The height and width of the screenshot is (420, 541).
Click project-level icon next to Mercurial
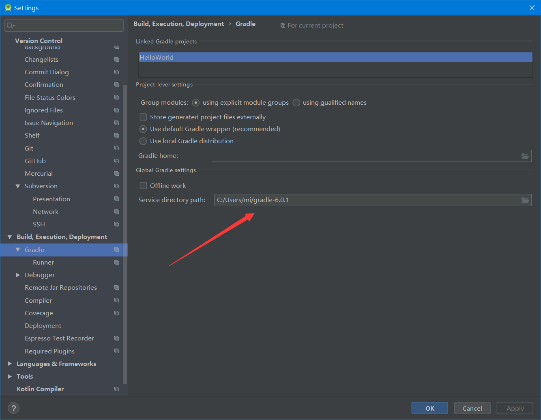point(116,174)
